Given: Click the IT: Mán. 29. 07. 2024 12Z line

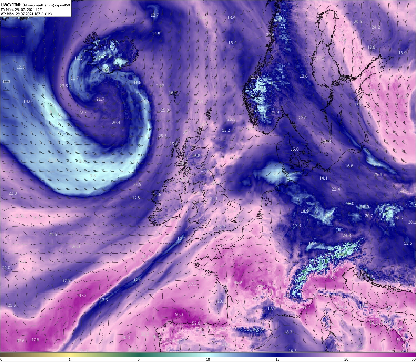Looking at the screenshot, I should coord(21,10).
